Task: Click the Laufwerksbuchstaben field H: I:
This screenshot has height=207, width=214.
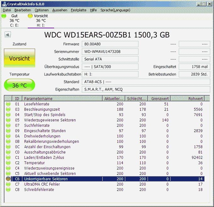Action: pyautogui.click(x=110, y=74)
